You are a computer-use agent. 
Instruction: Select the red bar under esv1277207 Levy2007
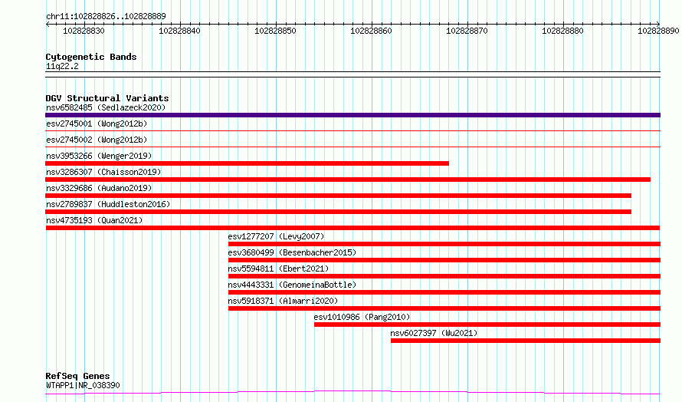[444, 244]
